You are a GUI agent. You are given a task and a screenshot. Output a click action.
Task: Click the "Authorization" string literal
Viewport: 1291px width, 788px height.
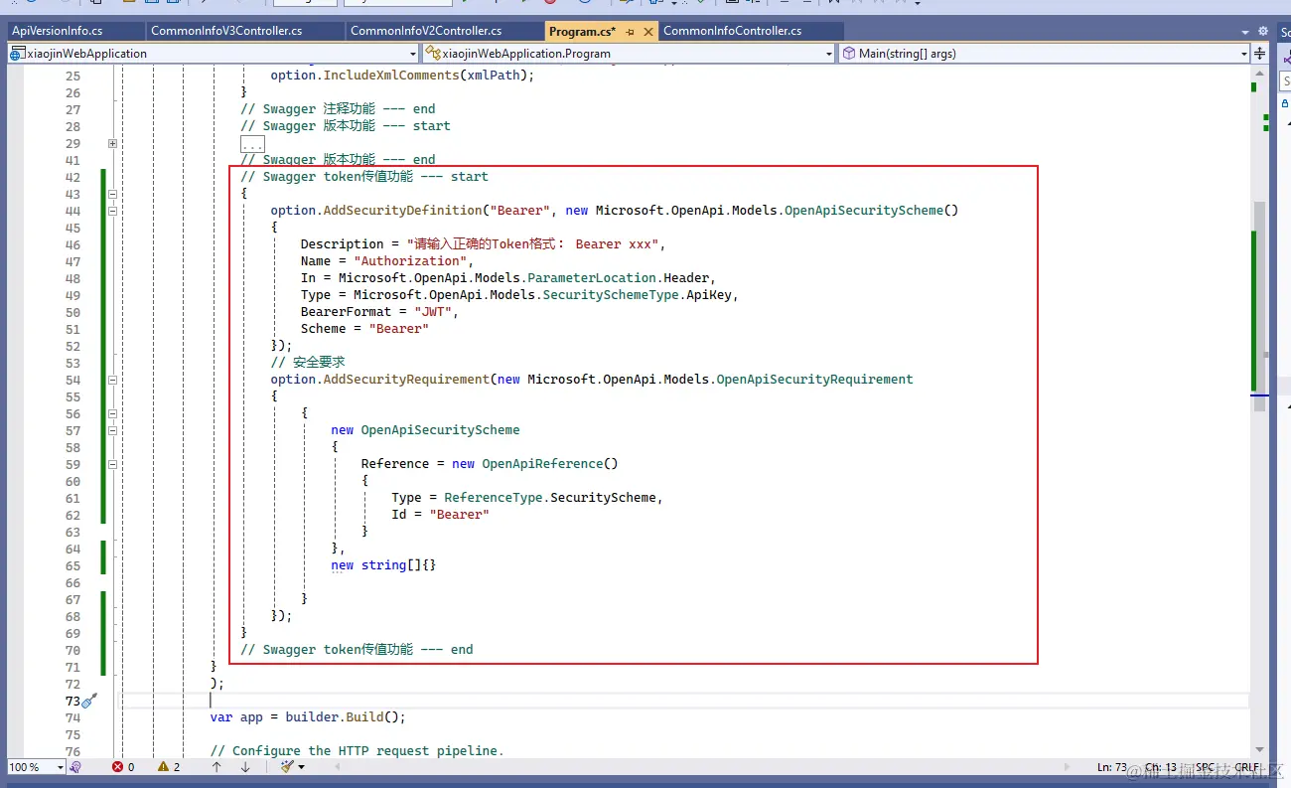(x=411, y=261)
